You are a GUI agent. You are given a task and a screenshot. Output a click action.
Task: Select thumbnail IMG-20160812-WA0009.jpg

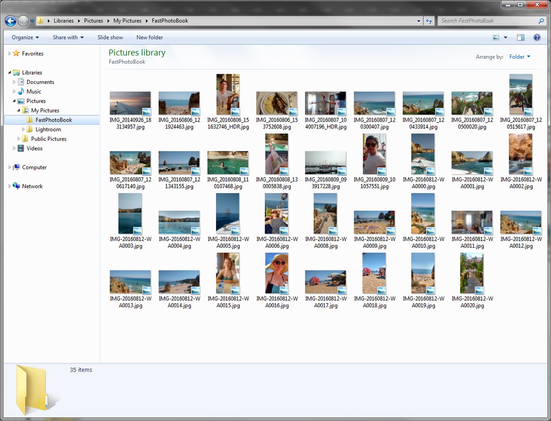(374, 222)
